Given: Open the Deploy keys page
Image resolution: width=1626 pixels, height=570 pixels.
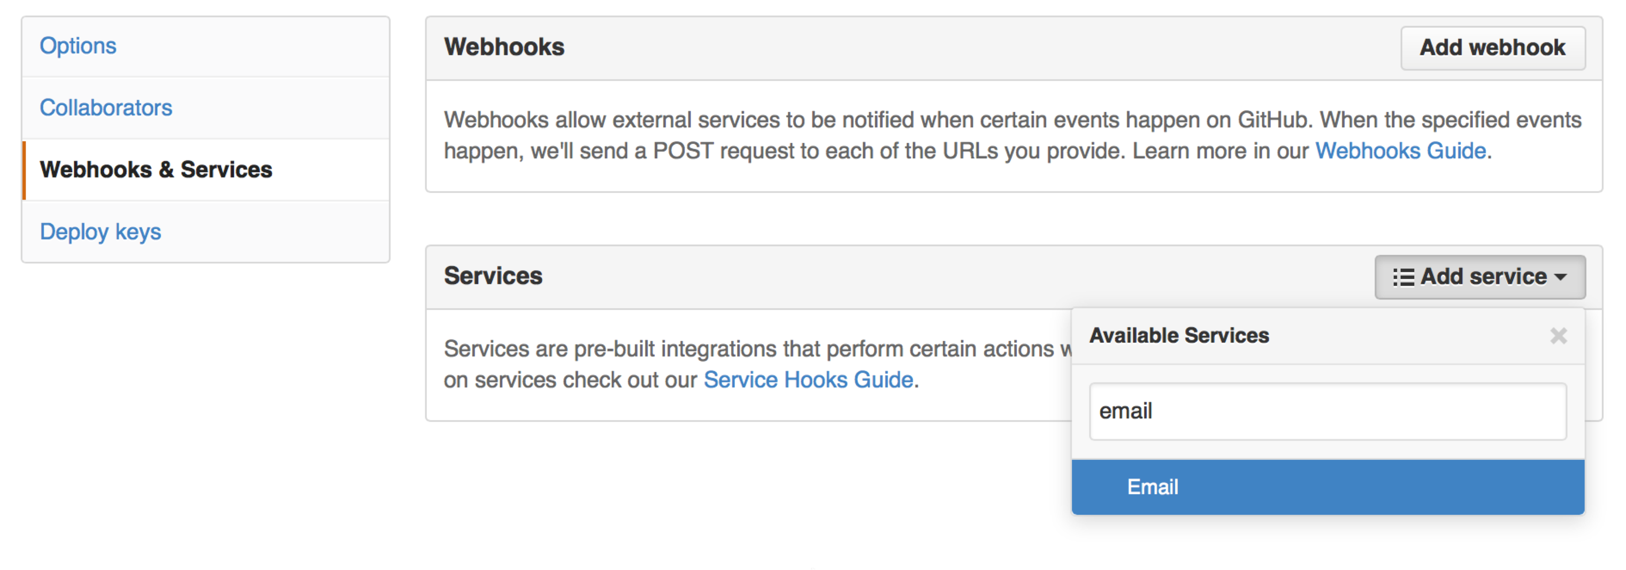Looking at the screenshot, I should [101, 232].
